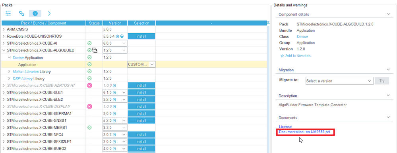Click the star icon for Add to favorites
This screenshot has height=153, width=397.
coord(282,56)
